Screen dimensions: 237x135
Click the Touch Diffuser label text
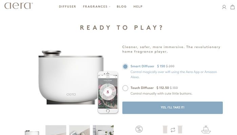pos(142,88)
